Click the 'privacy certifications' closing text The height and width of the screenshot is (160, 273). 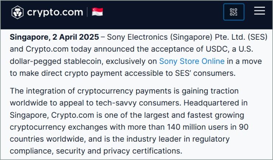pyautogui.click(x=143, y=151)
